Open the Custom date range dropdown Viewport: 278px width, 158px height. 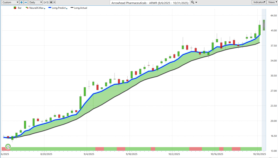click(x=10, y=2)
